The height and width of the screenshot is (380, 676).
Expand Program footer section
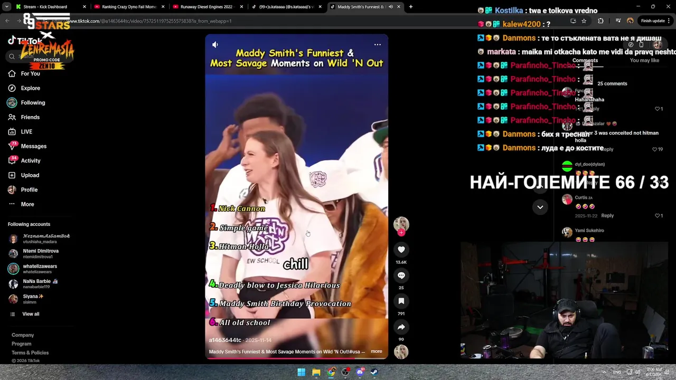(x=22, y=344)
